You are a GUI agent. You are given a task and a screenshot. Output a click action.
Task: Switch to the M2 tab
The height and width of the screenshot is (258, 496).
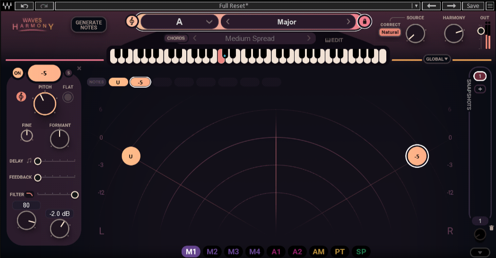click(x=212, y=252)
